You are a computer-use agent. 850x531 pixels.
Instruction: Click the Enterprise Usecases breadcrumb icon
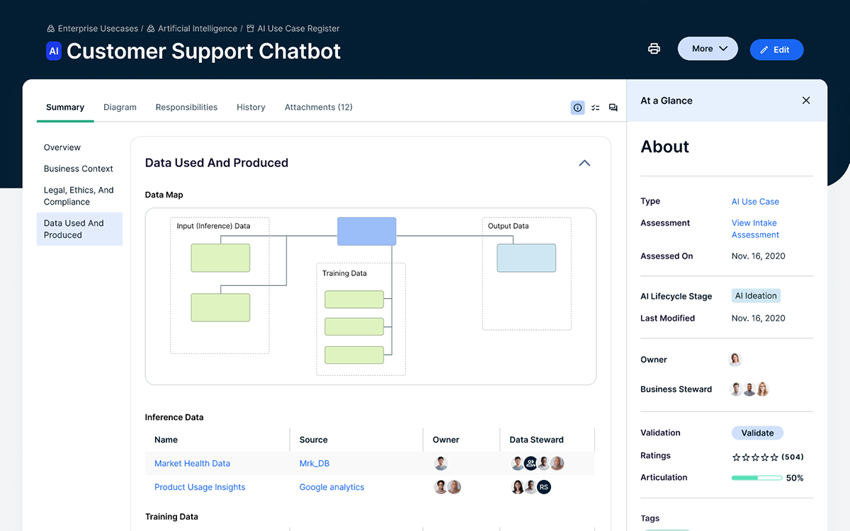[50, 28]
